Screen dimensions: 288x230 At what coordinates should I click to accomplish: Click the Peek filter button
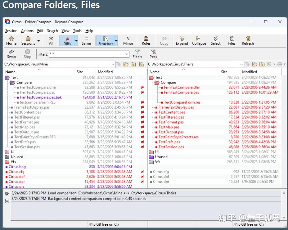click(x=153, y=54)
